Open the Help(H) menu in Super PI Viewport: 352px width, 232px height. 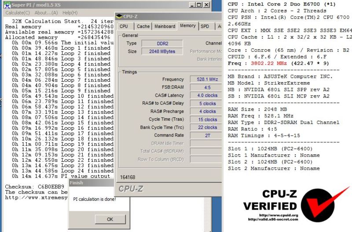coord(70,13)
